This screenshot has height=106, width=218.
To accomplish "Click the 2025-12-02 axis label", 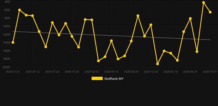I will 151,72.
